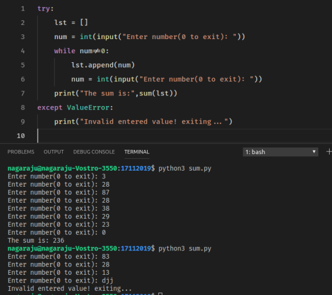
Task: Click line number 2 in the gutter
Action: [x=23, y=23]
